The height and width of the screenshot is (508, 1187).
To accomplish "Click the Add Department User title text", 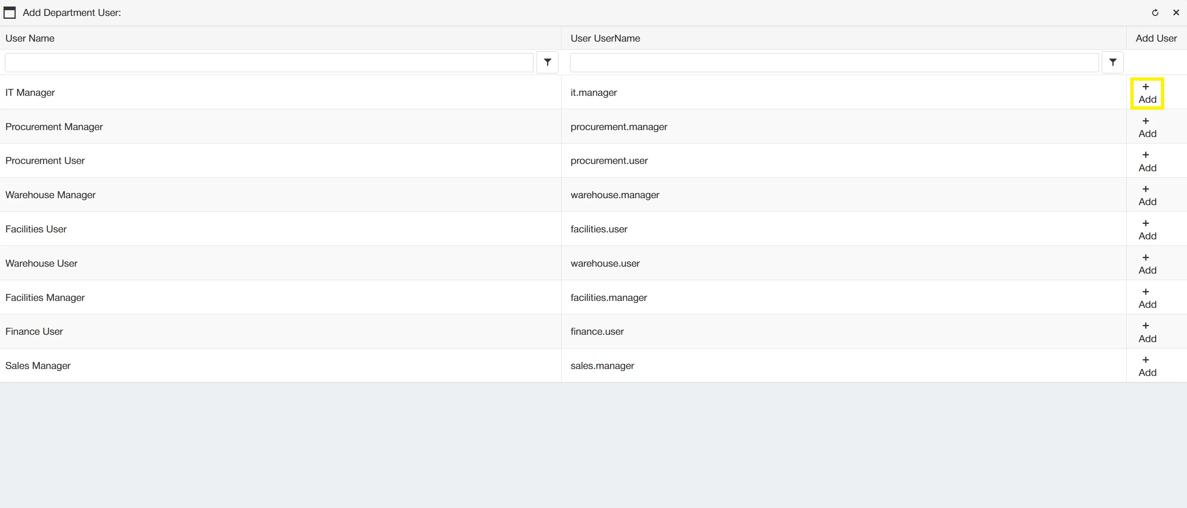I will pyautogui.click(x=72, y=13).
